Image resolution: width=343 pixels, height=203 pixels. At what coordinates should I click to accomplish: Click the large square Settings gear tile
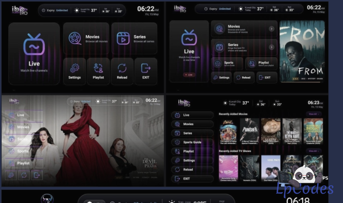(74, 71)
